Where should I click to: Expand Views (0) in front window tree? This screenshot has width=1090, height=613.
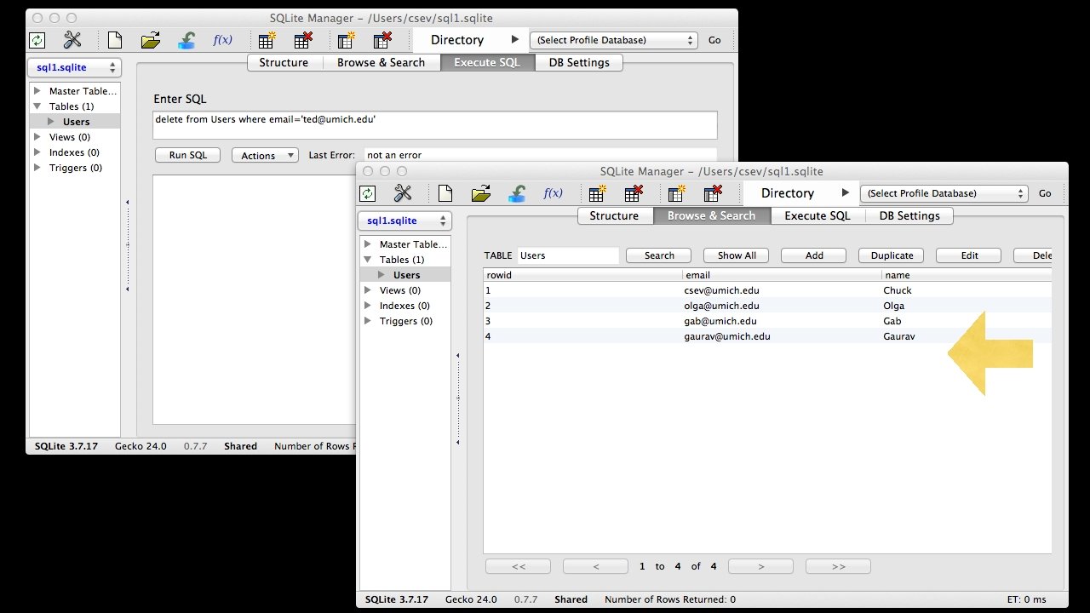(368, 290)
